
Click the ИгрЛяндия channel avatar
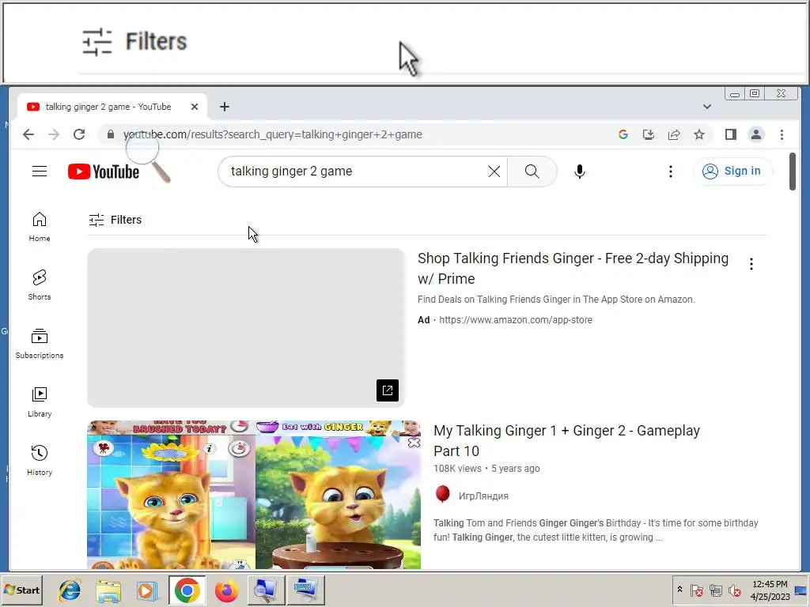[x=443, y=495]
